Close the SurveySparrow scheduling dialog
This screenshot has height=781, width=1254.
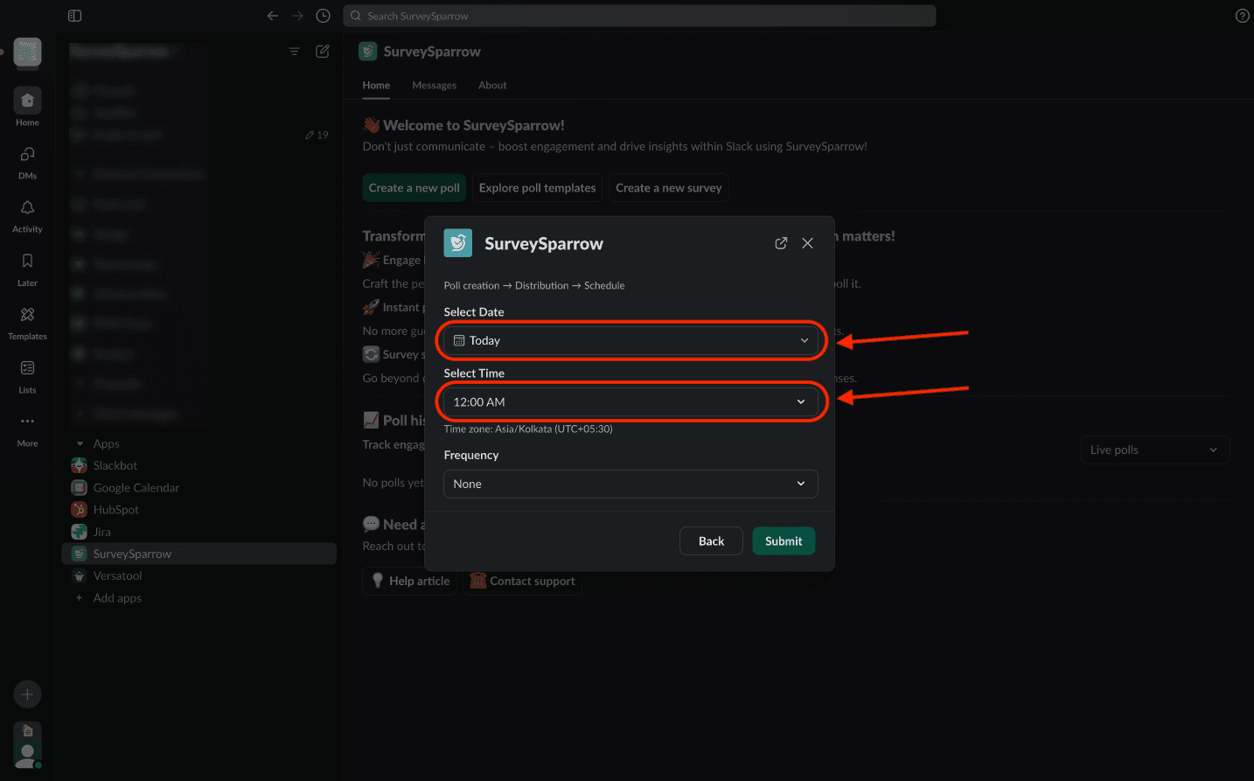(x=807, y=243)
